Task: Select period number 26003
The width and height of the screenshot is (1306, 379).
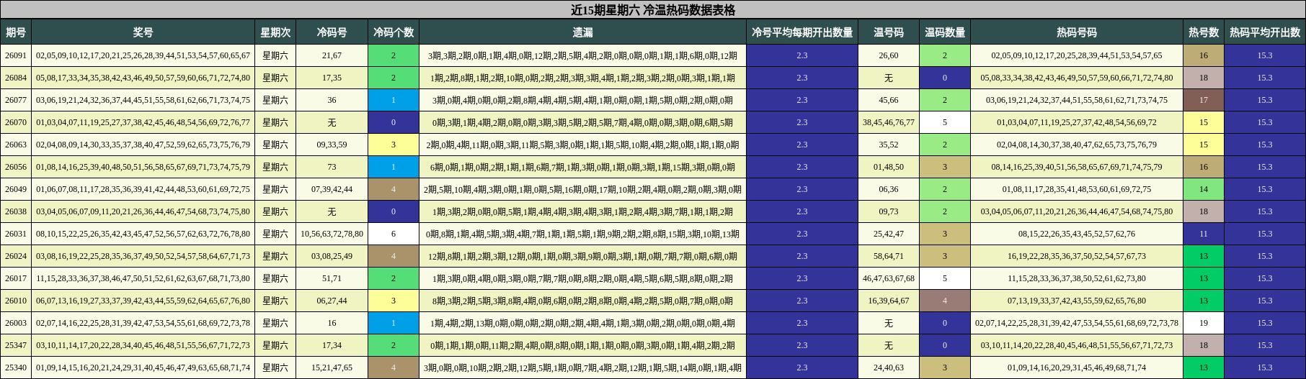Action: point(16,323)
